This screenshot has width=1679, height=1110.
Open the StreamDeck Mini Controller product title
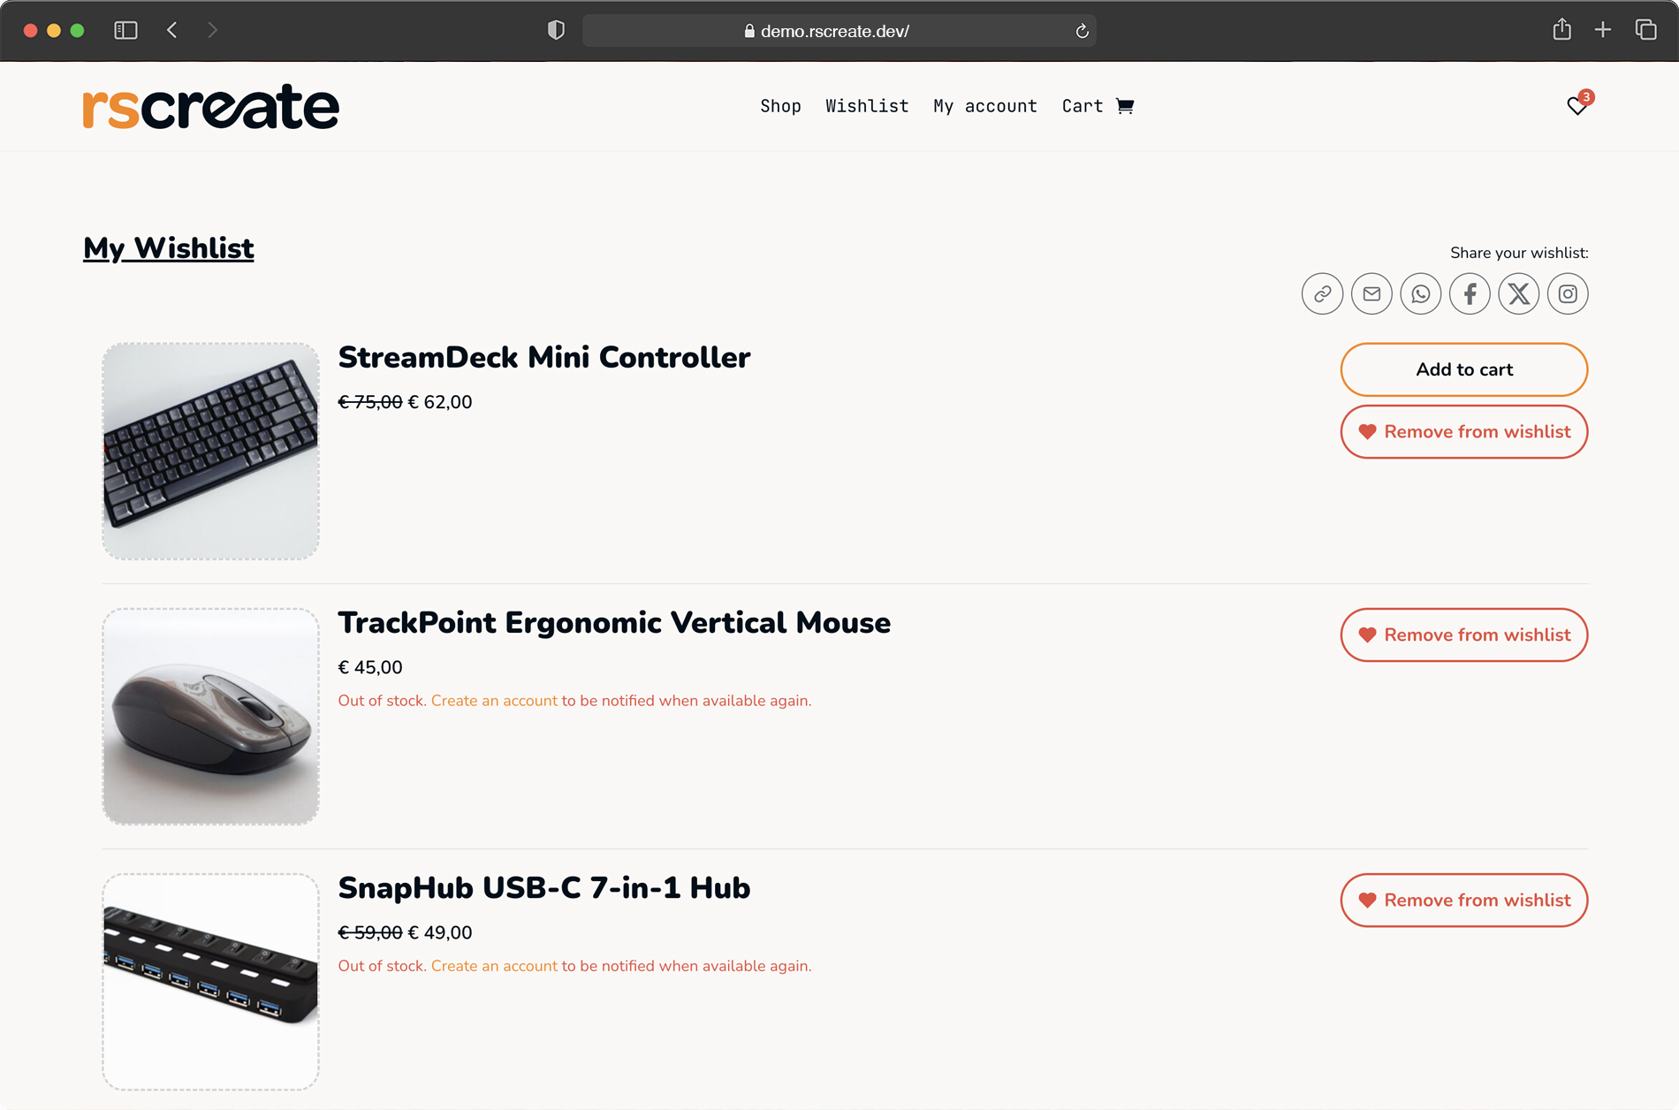tap(544, 358)
